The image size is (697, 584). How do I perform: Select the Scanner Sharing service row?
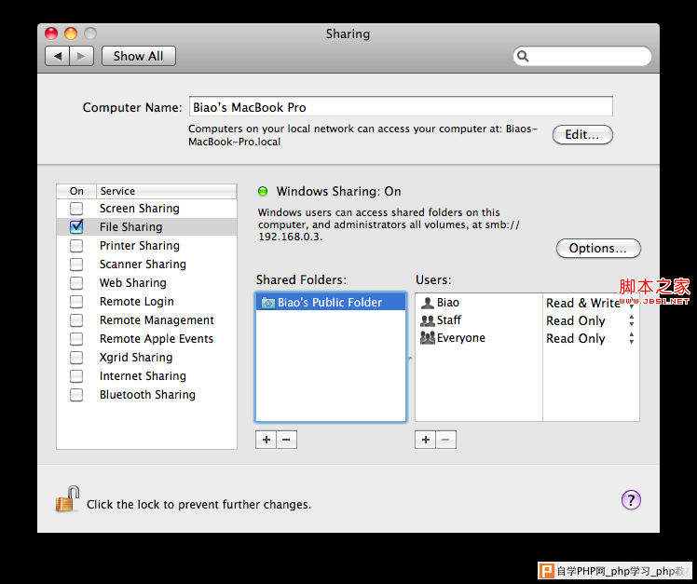tap(146, 264)
